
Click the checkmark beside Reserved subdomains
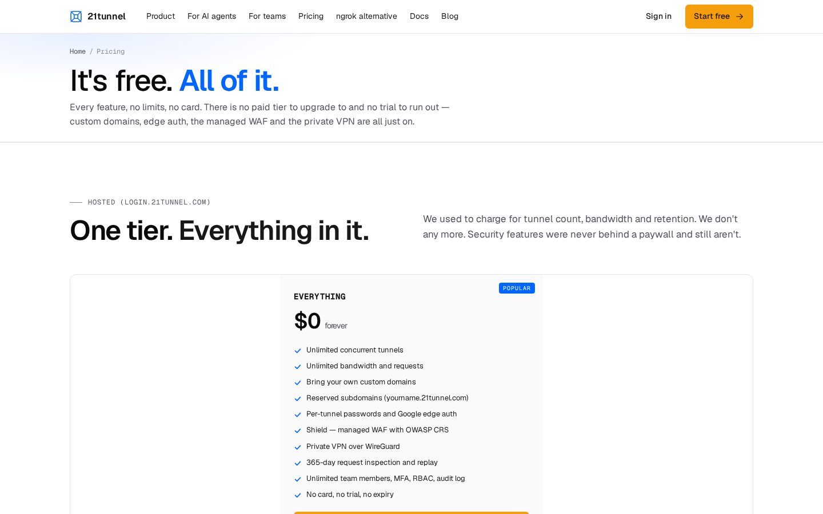point(298,399)
